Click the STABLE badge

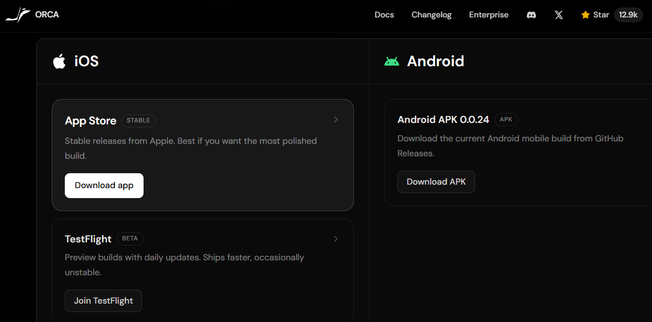click(x=139, y=120)
